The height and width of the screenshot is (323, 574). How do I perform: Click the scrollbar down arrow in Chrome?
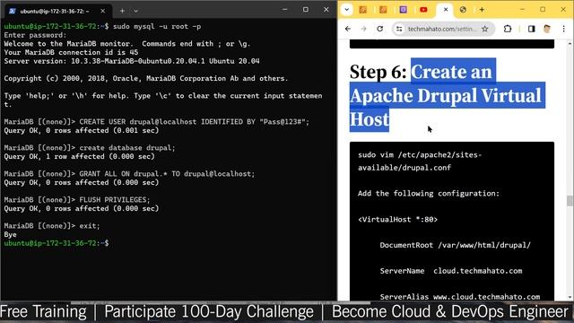570,297
